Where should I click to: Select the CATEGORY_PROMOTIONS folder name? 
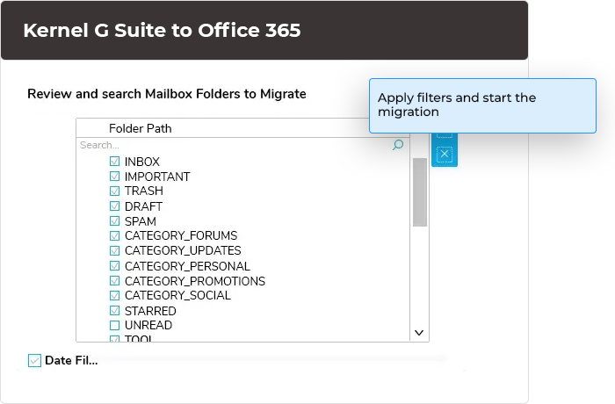point(195,281)
